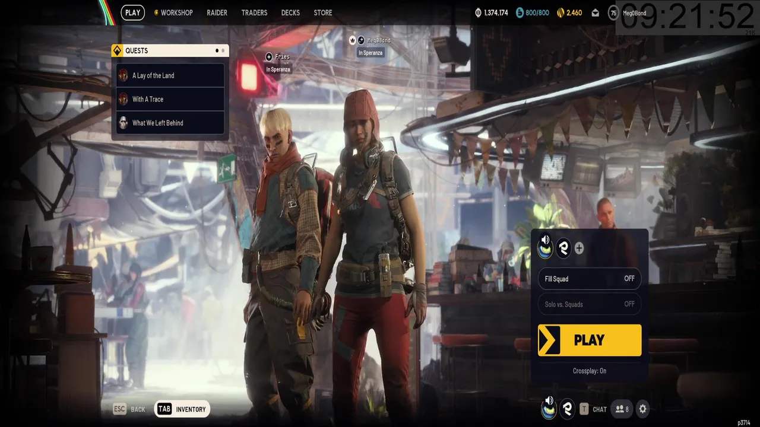Viewport: 760px width, 427px height.
Task: Click the gold token icon beside 2,460
Action: [560, 12]
